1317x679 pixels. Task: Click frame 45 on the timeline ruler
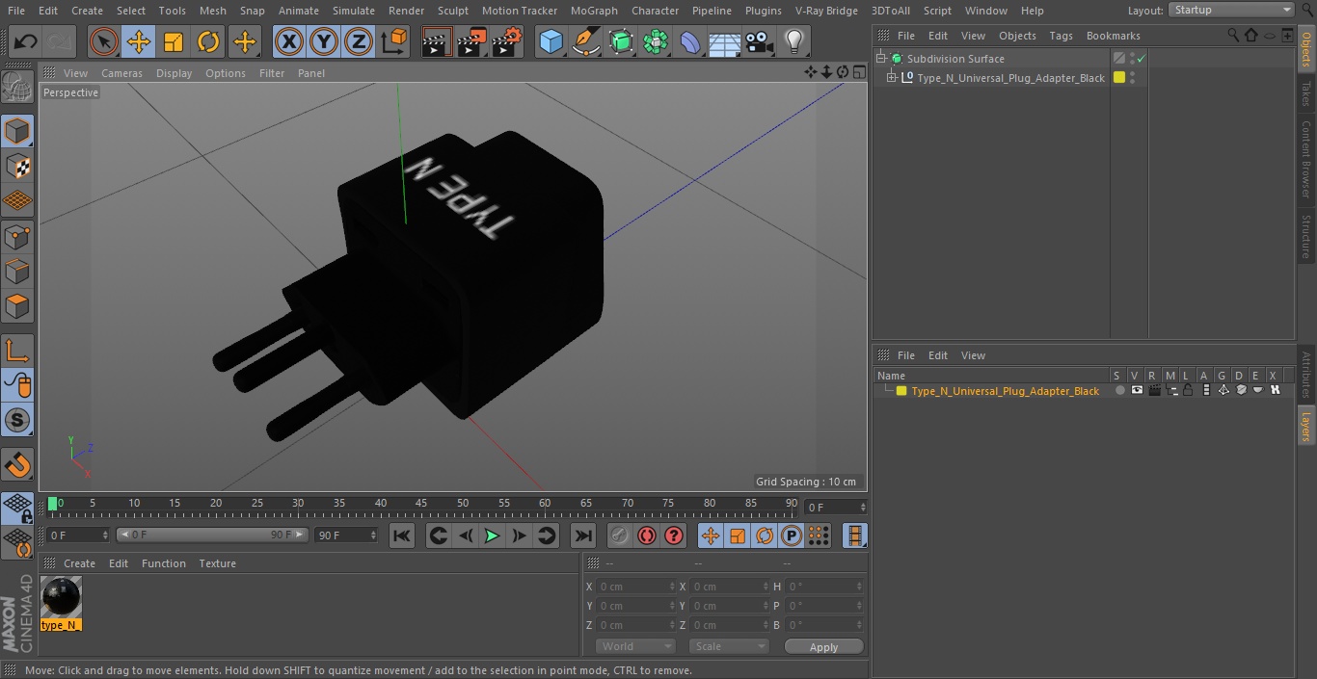tap(421, 503)
